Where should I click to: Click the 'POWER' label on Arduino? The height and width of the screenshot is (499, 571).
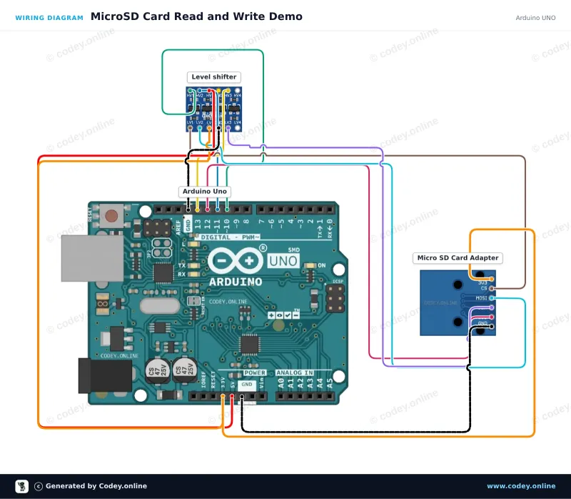255,372
